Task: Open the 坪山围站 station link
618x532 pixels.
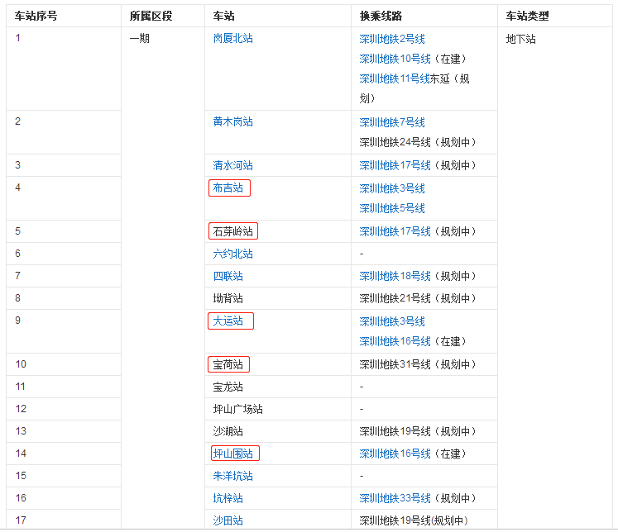Action: pyautogui.click(x=232, y=454)
